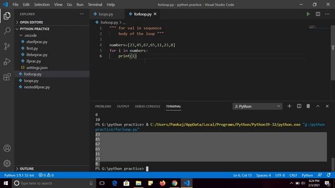Open Task View on taskbar

pyautogui.click(x=102, y=183)
